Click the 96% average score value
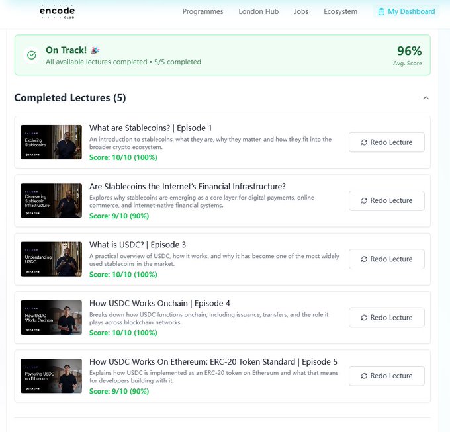 pos(409,51)
